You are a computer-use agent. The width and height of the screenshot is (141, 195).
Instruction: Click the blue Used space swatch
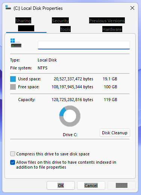[13, 79]
